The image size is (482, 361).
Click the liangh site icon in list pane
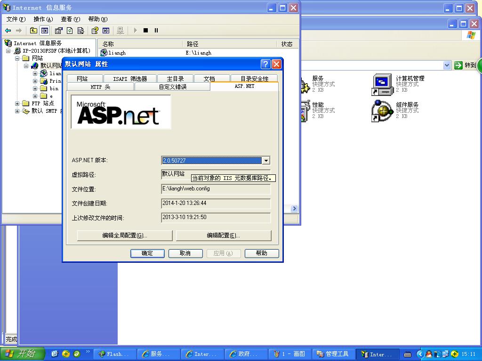tap(104, 53)
